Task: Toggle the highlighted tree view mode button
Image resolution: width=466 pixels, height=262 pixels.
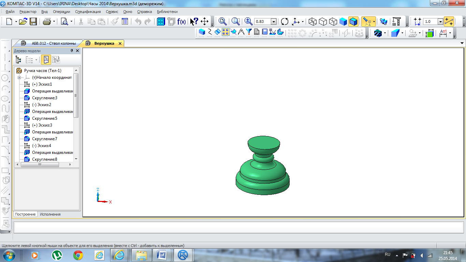Action: (x=46, y=60)
